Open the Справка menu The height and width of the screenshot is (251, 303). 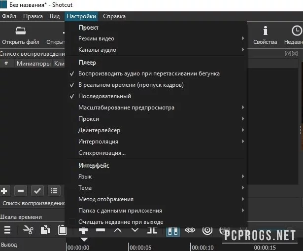coord(114,16)
